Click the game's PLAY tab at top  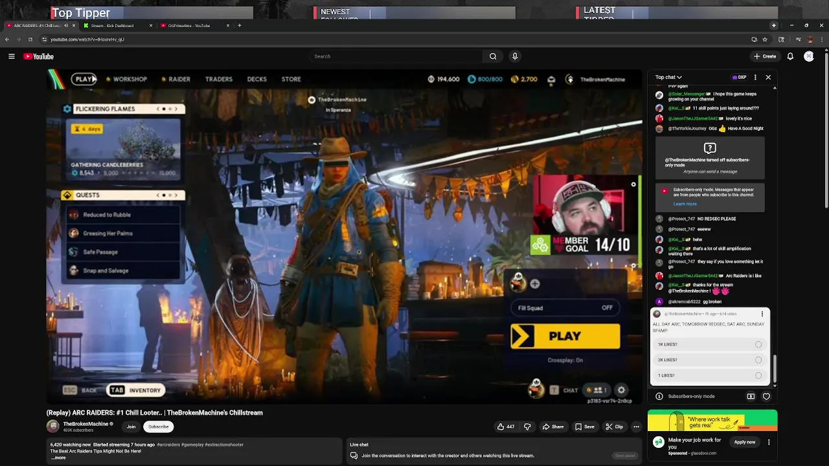click(x=84, y=79)
